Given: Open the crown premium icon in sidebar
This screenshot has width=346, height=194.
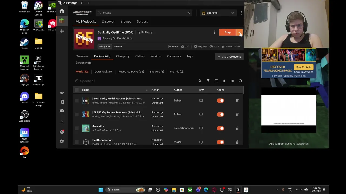Looking at the screenshot, I should tap(62, 93).
